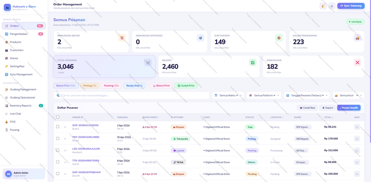The width and height of the screenshot is (371, 182).
Task: Filter by Picking (13) chip
Action: (x=90, y=86)
